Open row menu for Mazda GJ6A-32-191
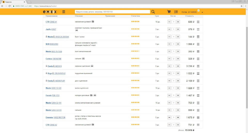The width and height of the screenshot is (248, 133). [x=198, y=103]
